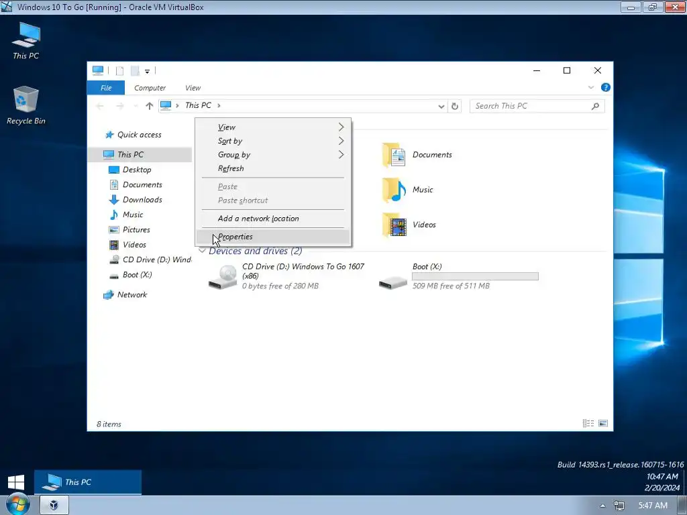Switch to details view icon

pos(588,423)
